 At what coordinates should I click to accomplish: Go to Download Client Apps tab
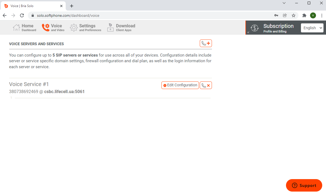point(121,28)
